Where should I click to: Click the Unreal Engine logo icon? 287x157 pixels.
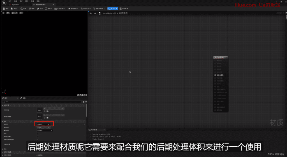pyautogui.click(x=4, y=3)
